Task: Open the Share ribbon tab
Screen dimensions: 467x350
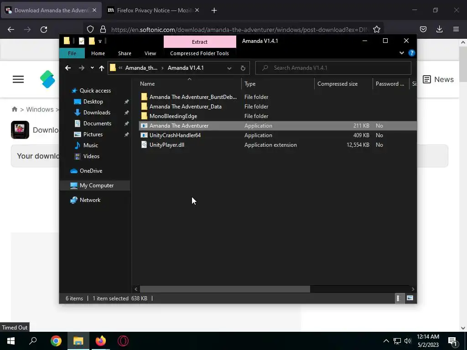Action: pos(125,53)
